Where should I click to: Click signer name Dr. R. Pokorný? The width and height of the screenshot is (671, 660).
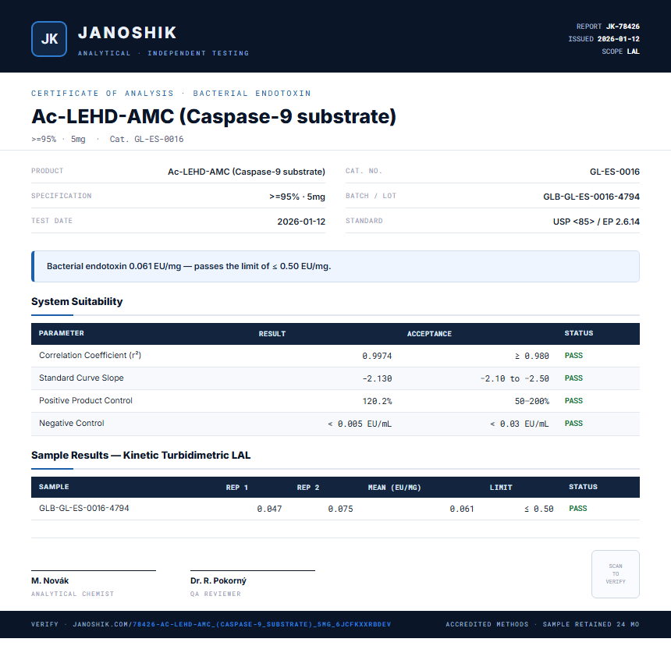tap(218, 581)
